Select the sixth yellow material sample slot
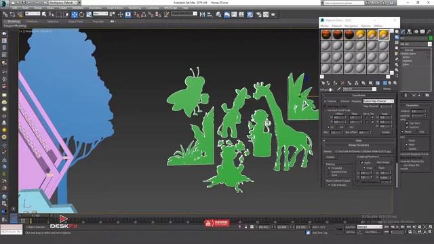Image resolution: width=434 pixels, height=244 pixels. pos(383,35)
